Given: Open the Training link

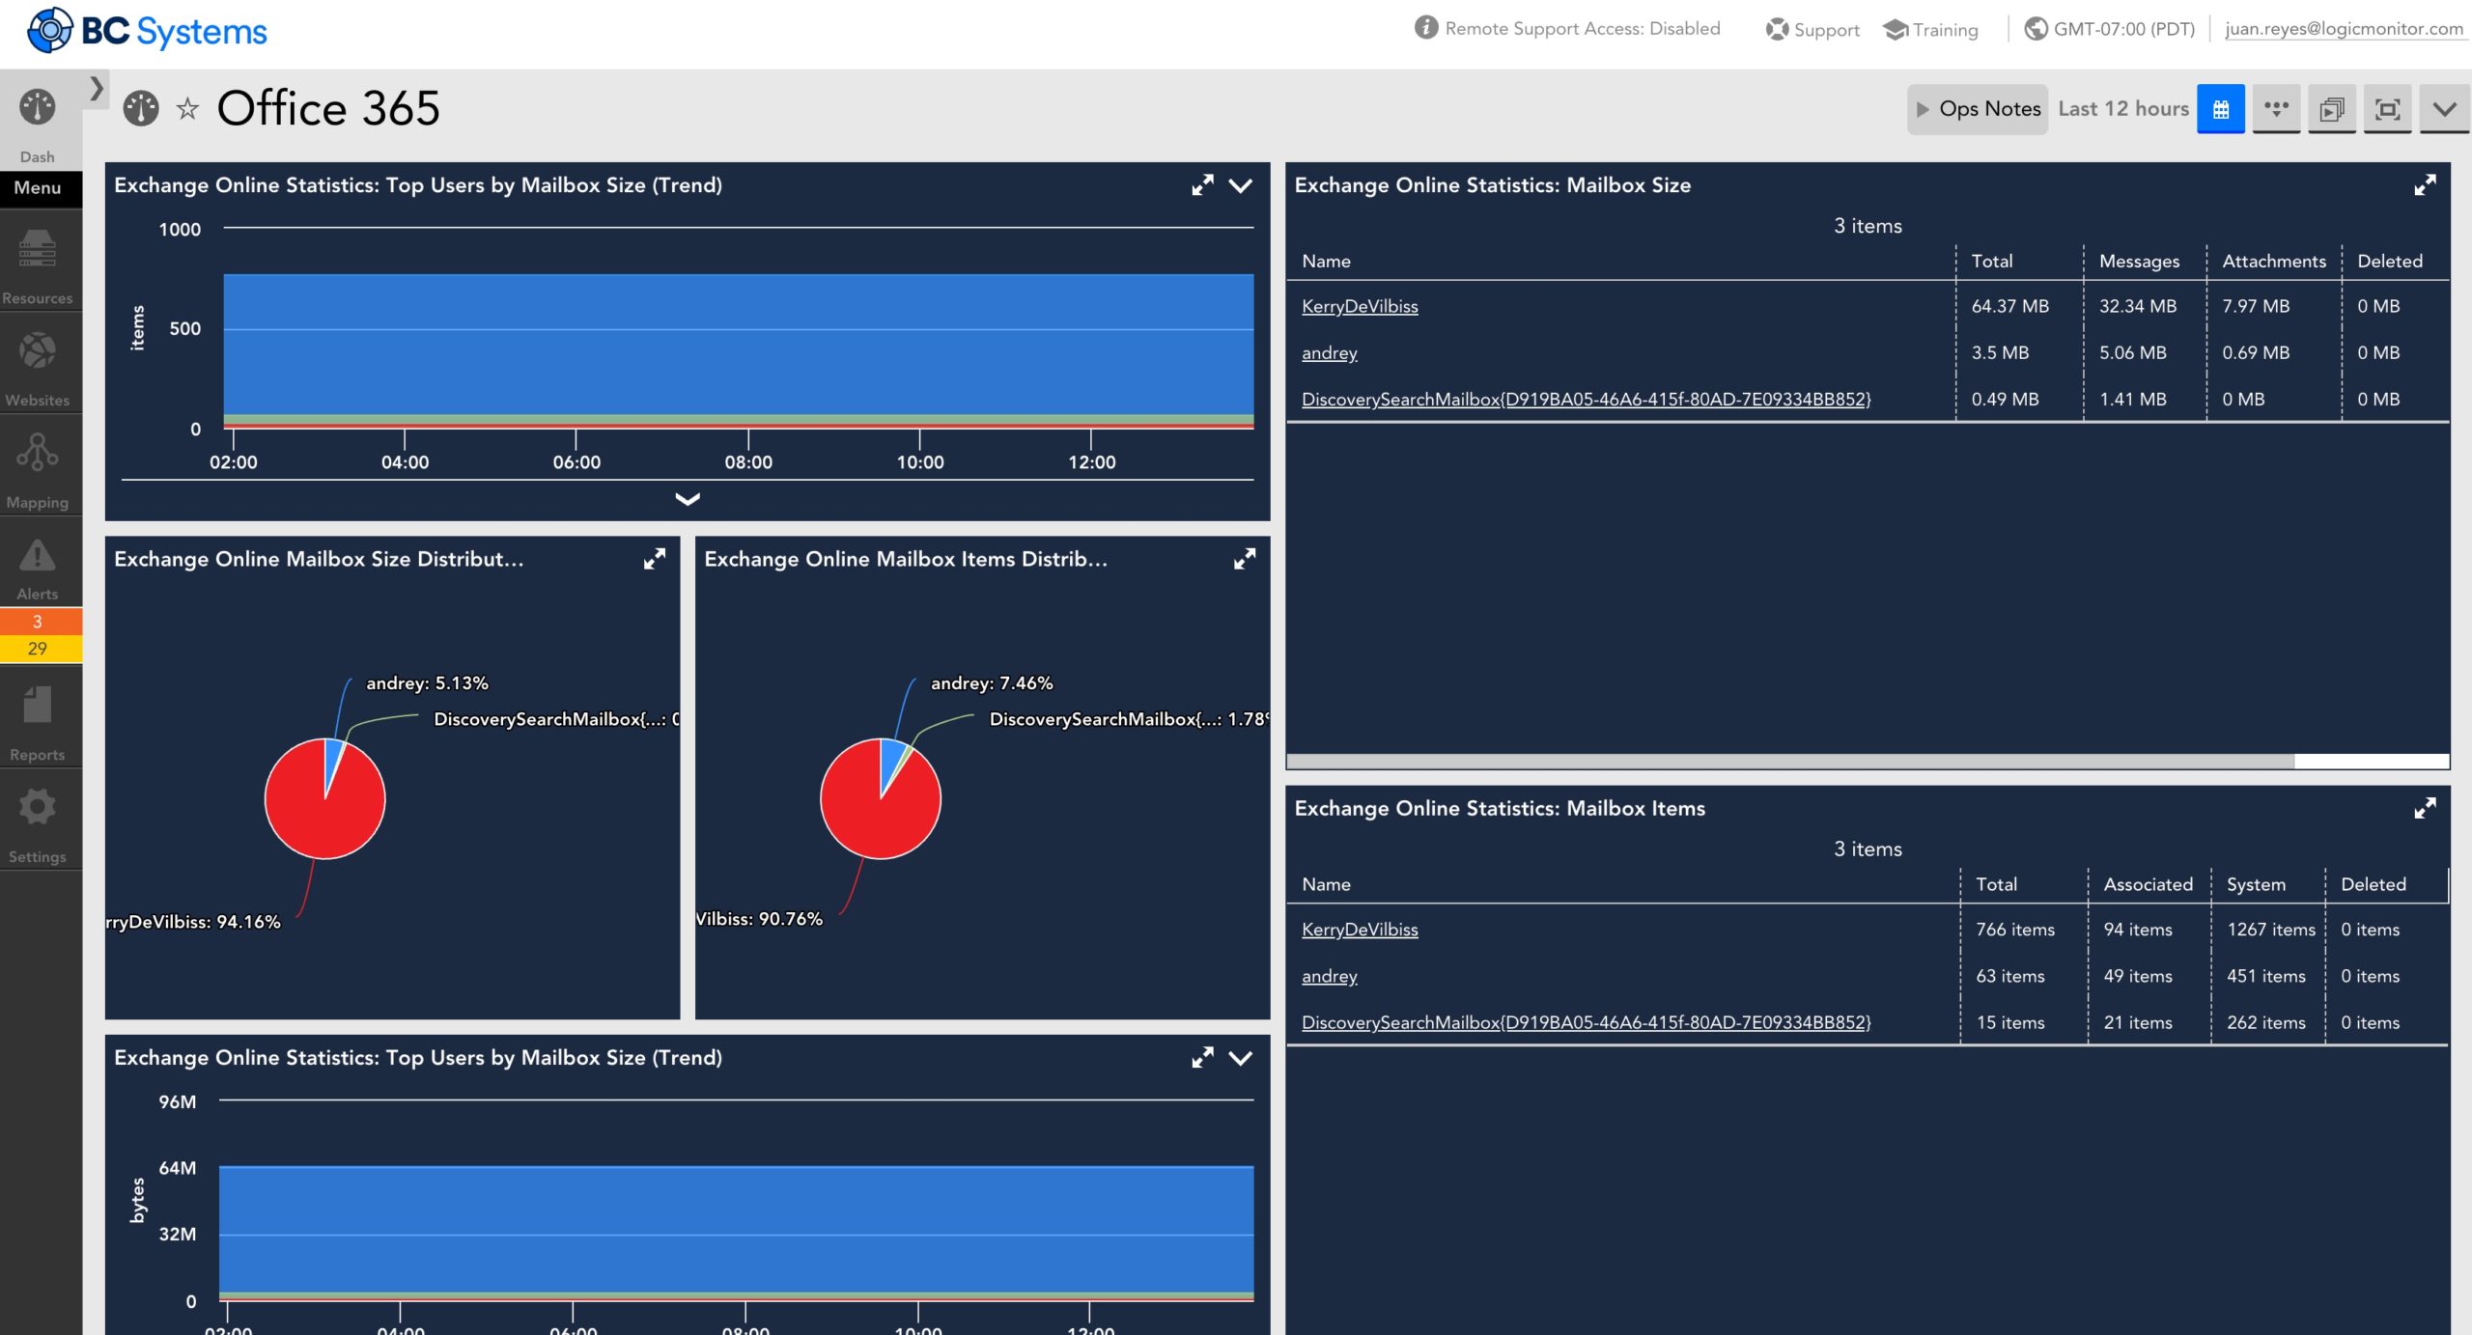Looking at the screenshot, I should (x=1931, y=30).
